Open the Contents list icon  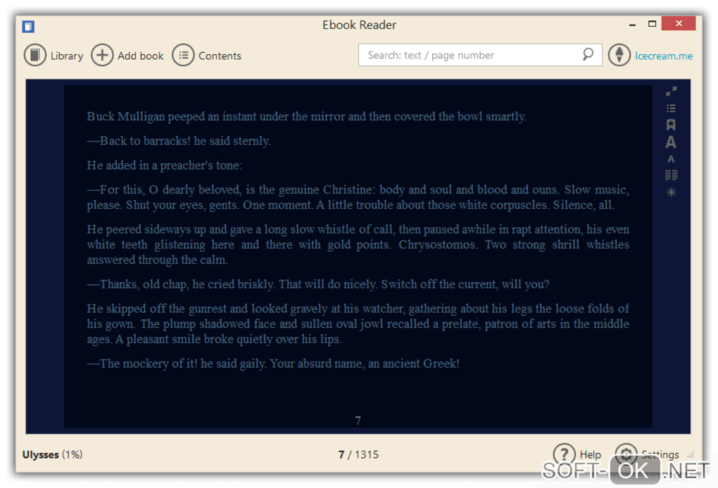pos(183,56)
